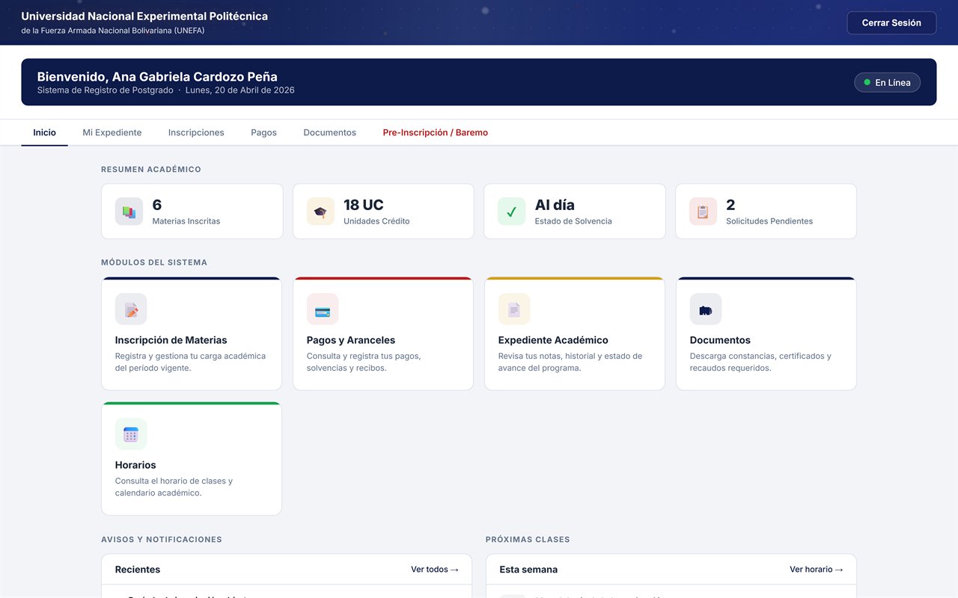Click the folder icon in Documentos module

click(x=706, y=309)
